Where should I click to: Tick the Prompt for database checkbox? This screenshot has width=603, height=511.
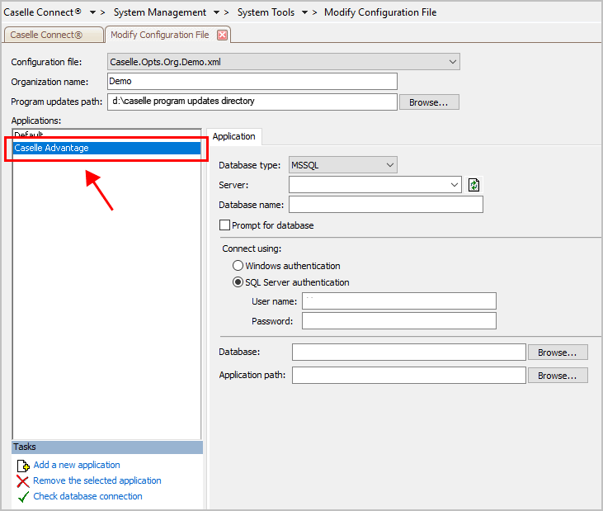224,225
